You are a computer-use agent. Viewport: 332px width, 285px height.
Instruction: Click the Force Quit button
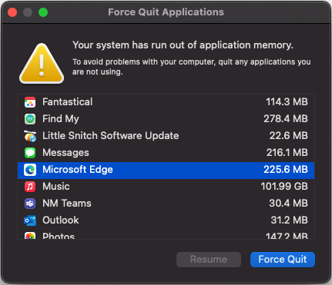click(283, 260)
